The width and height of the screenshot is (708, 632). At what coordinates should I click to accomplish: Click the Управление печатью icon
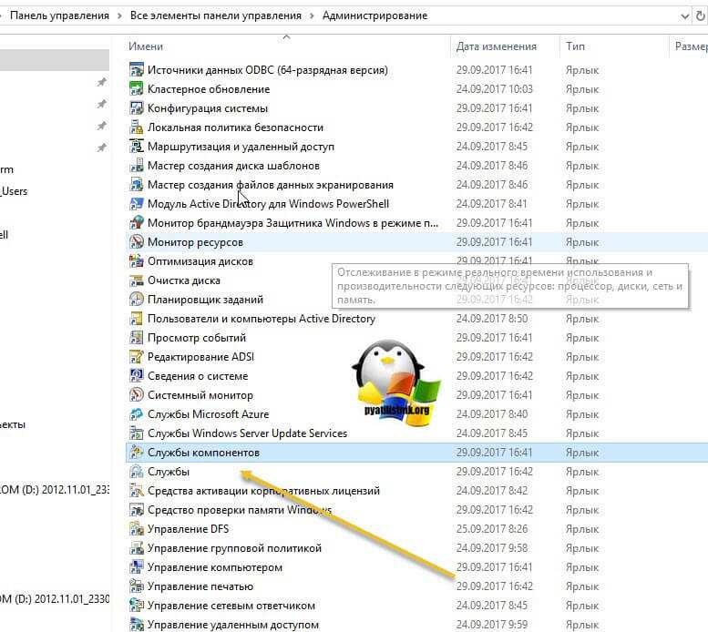(137, 586)
